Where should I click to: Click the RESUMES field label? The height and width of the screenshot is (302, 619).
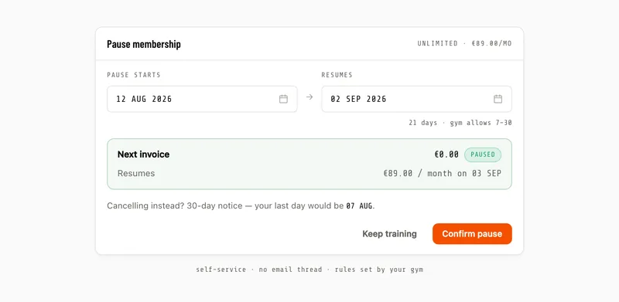pos(337,75)
